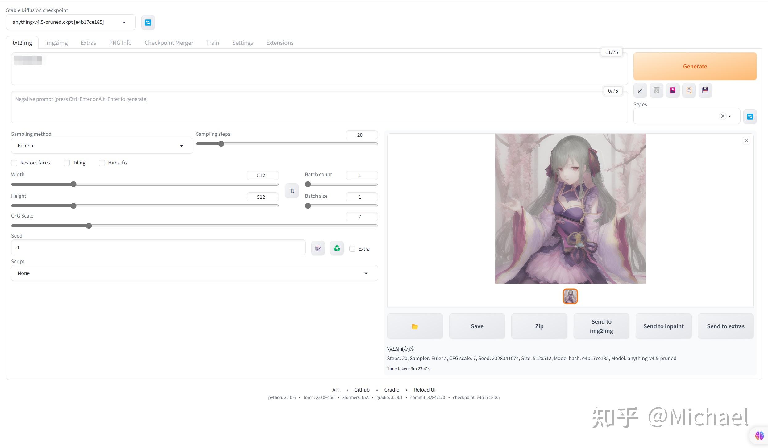
Task: Click Send to inpaint
Action: (663, 326)
